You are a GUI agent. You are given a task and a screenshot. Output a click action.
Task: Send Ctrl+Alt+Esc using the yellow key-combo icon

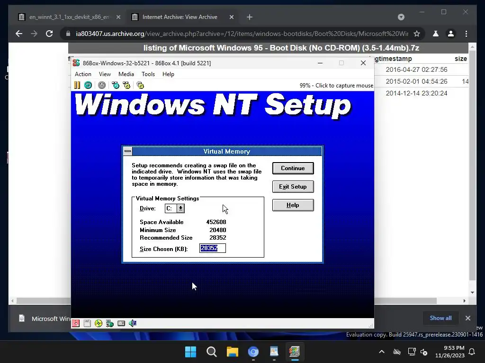126,85
